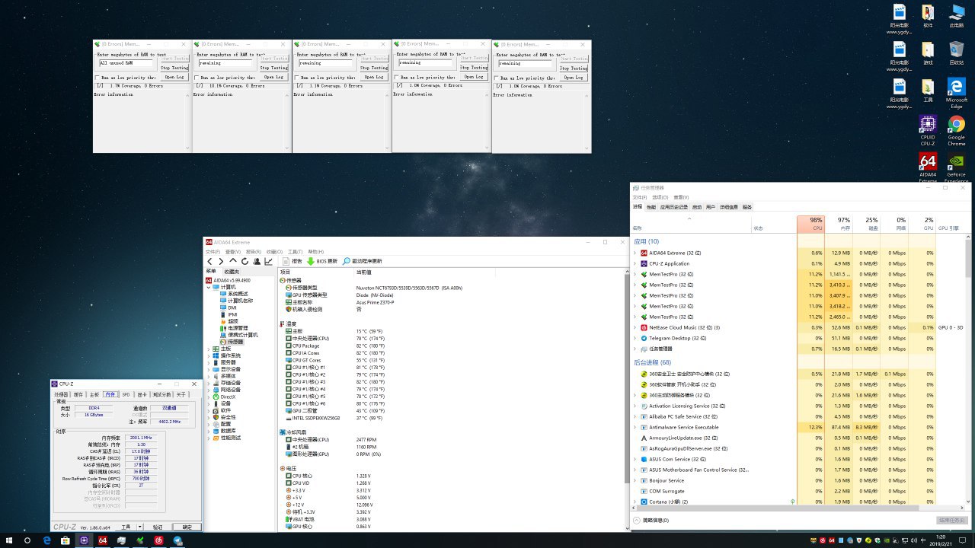975x548 pixels.
Task: Click 驱动程序更新 magnifier button in AIDA64
Action: tap(347, 261)
